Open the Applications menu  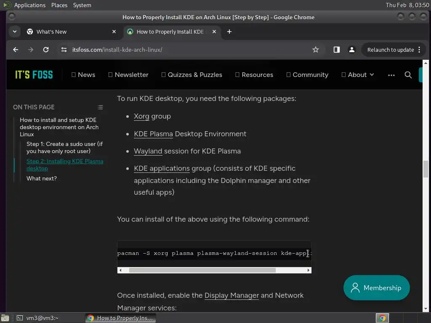[x=30, y=5]
